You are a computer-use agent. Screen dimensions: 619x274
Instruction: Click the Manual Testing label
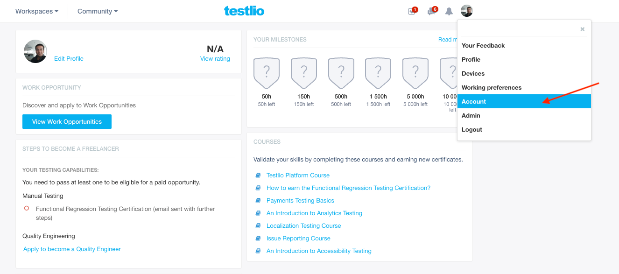[43, 196]
